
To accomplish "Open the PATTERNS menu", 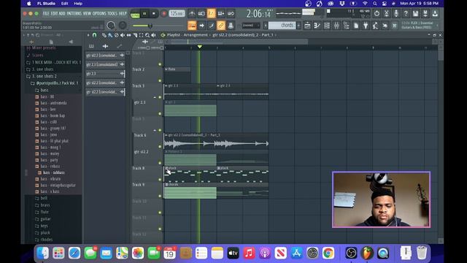I will click(x=74, y=13).
